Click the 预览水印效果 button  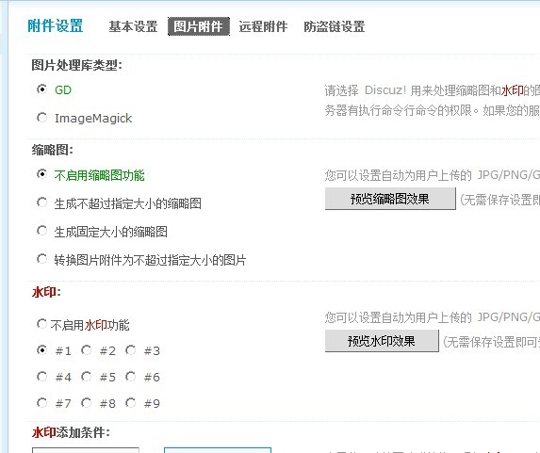(x=382, y=341)
